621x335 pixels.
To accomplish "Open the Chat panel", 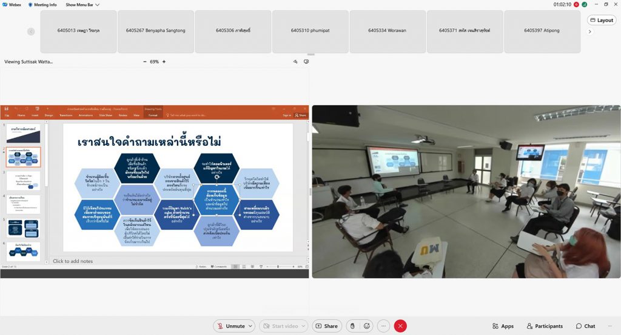I will pos(585,326).
